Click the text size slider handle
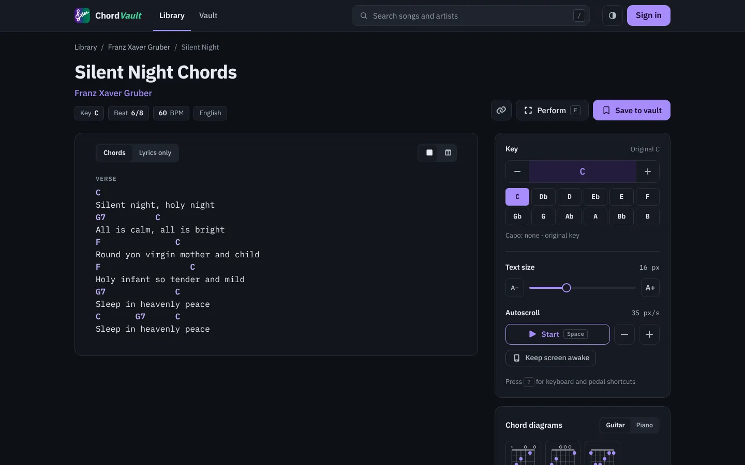Image resolution: width=745 pixels, height=465 pixels. [x=567, y=288]
